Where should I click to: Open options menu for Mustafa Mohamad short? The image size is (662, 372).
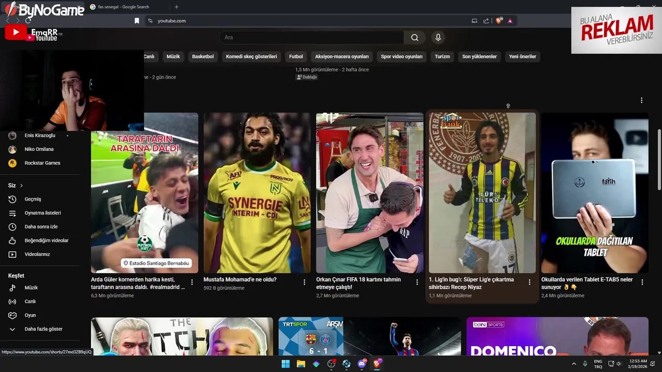click(x=305, y=282)
